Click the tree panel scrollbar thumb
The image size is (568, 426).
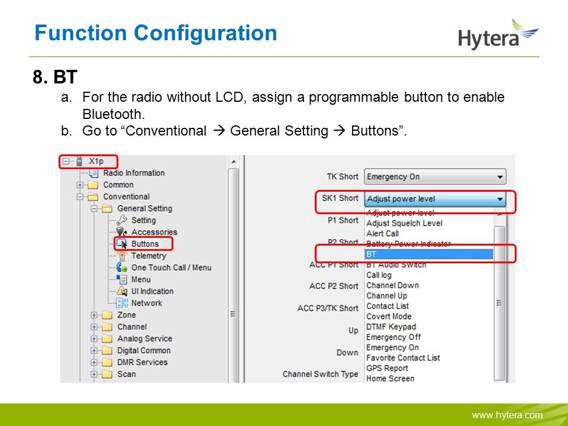[x=234, y=275]
